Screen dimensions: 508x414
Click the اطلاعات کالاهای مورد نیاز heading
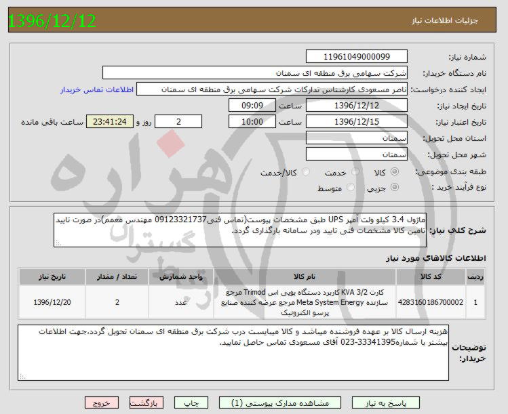[435, 258]
